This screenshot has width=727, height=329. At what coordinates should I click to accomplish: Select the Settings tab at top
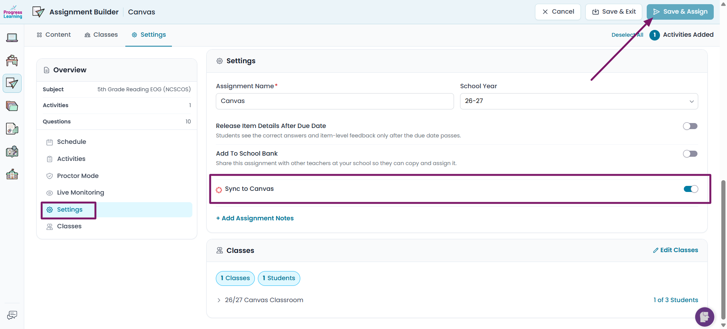click(148, 35)
